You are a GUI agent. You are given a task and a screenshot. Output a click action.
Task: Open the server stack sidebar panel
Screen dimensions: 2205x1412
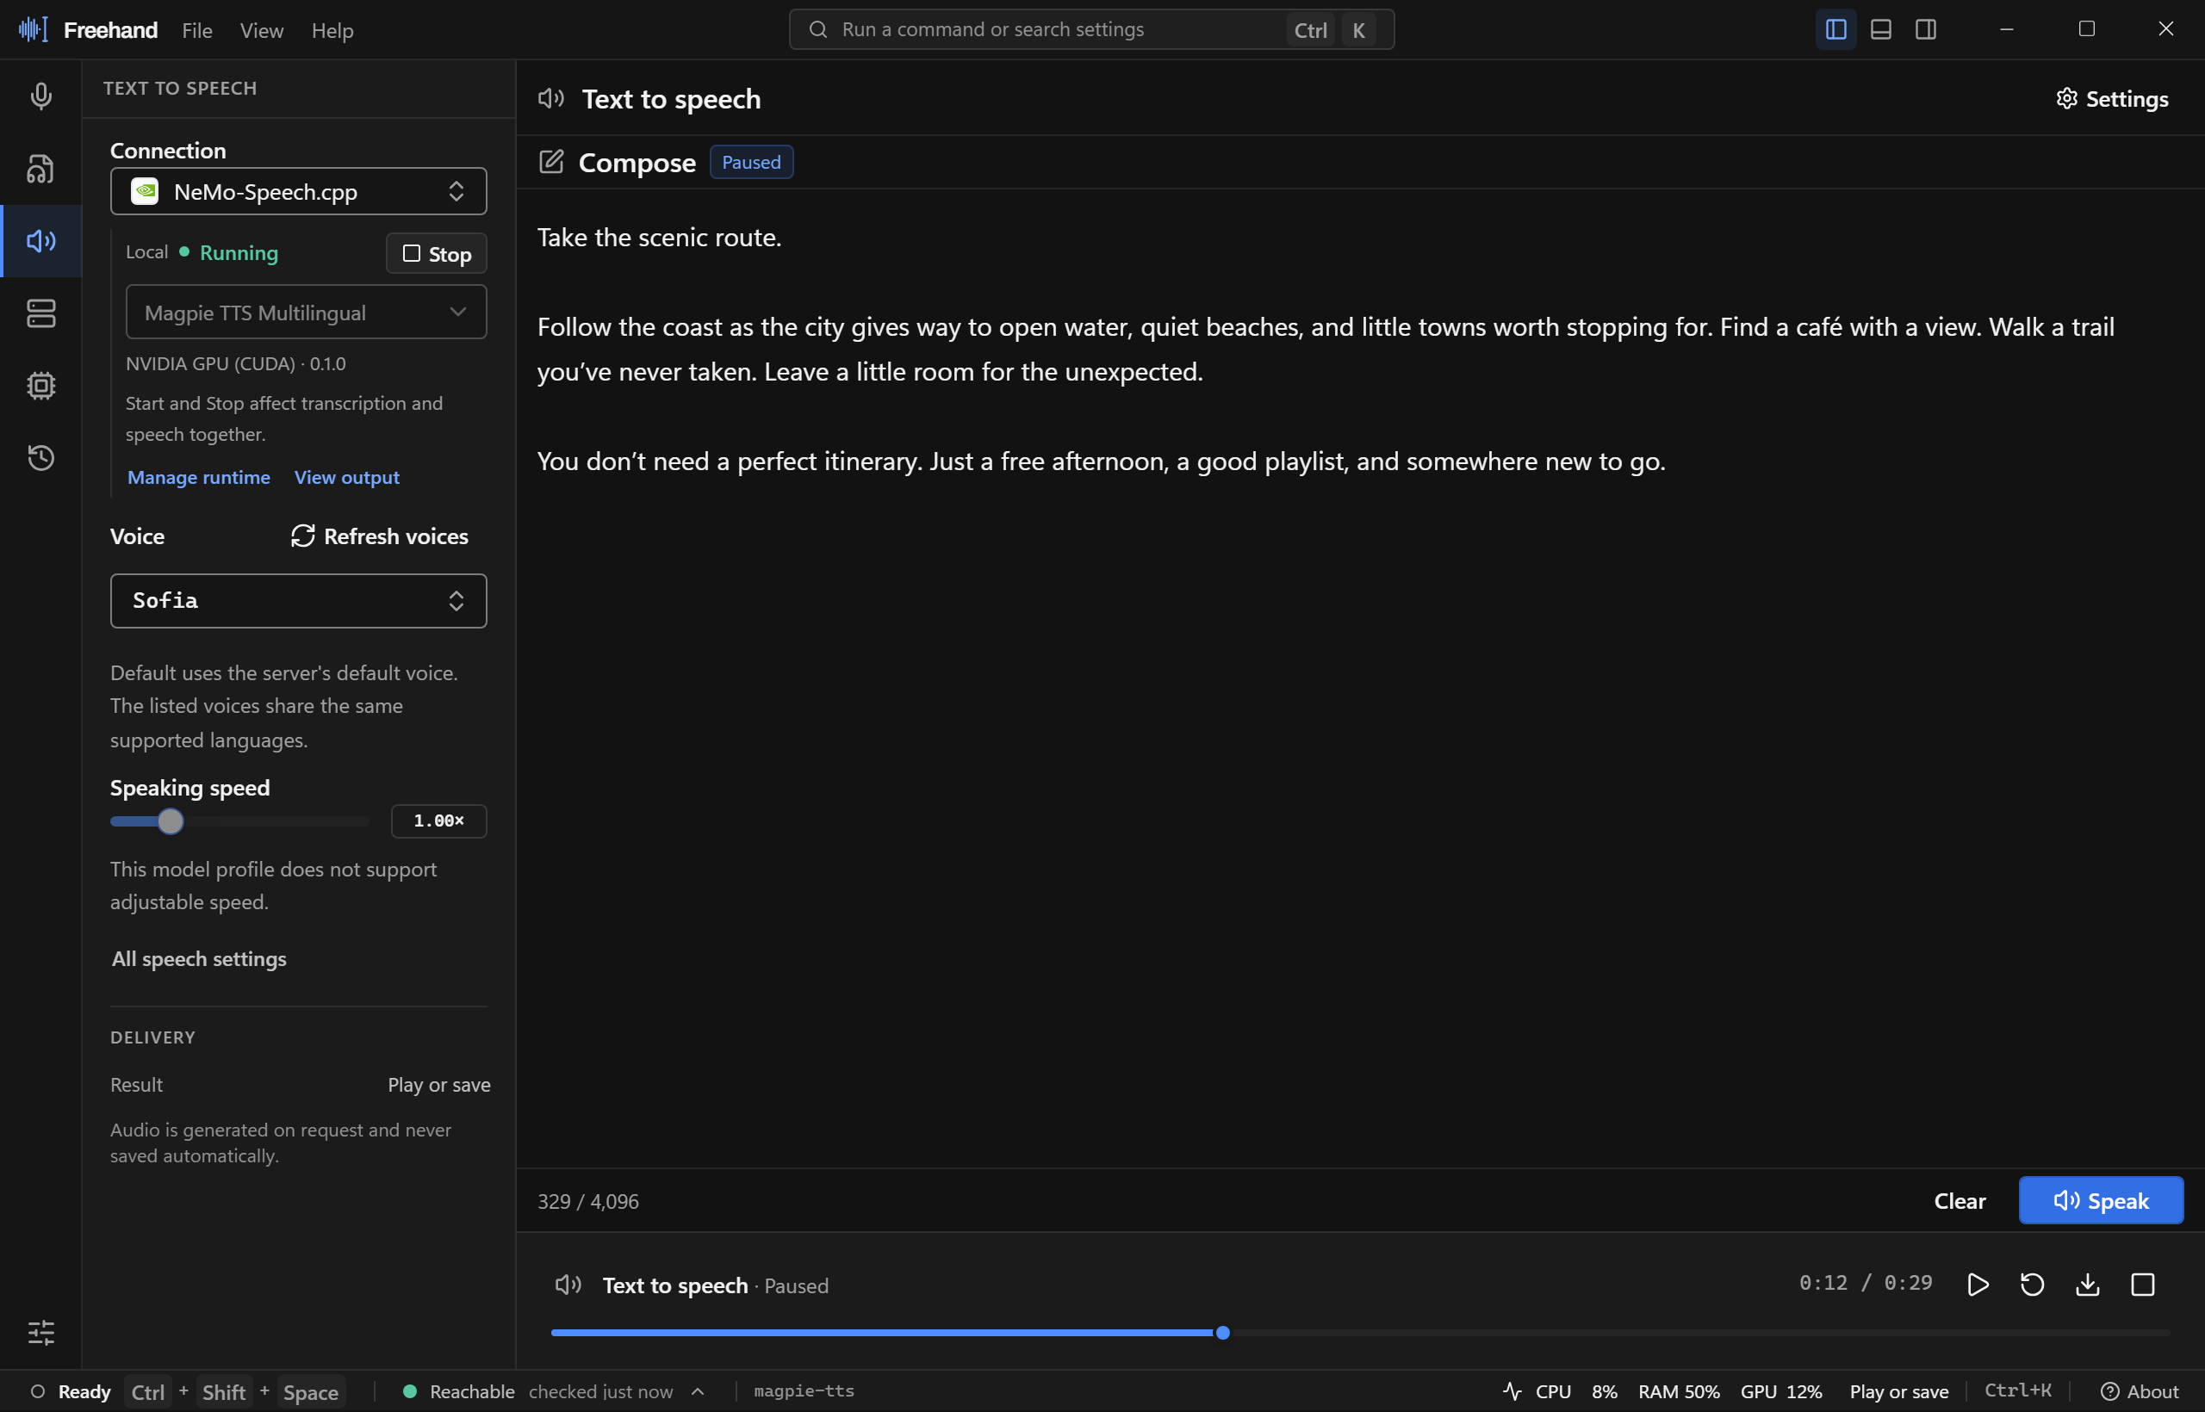pyautogui.click(x=40, y=313)
